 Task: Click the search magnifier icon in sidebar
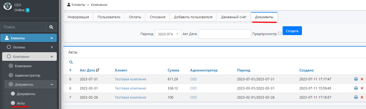click(x=51, y=27)
